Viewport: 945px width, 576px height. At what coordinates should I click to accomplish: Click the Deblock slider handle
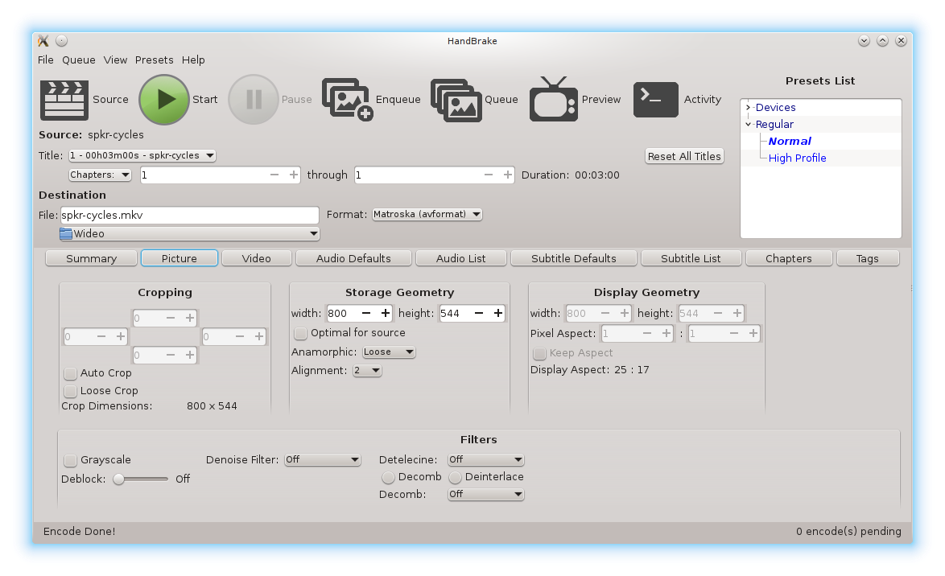(118, 479)
